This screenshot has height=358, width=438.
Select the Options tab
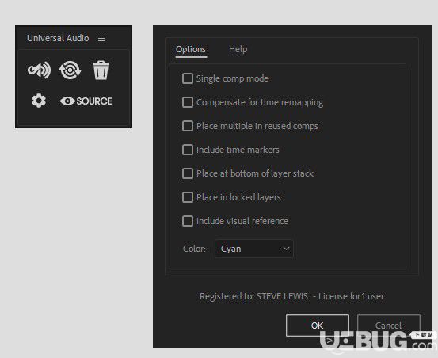[191, 50]
